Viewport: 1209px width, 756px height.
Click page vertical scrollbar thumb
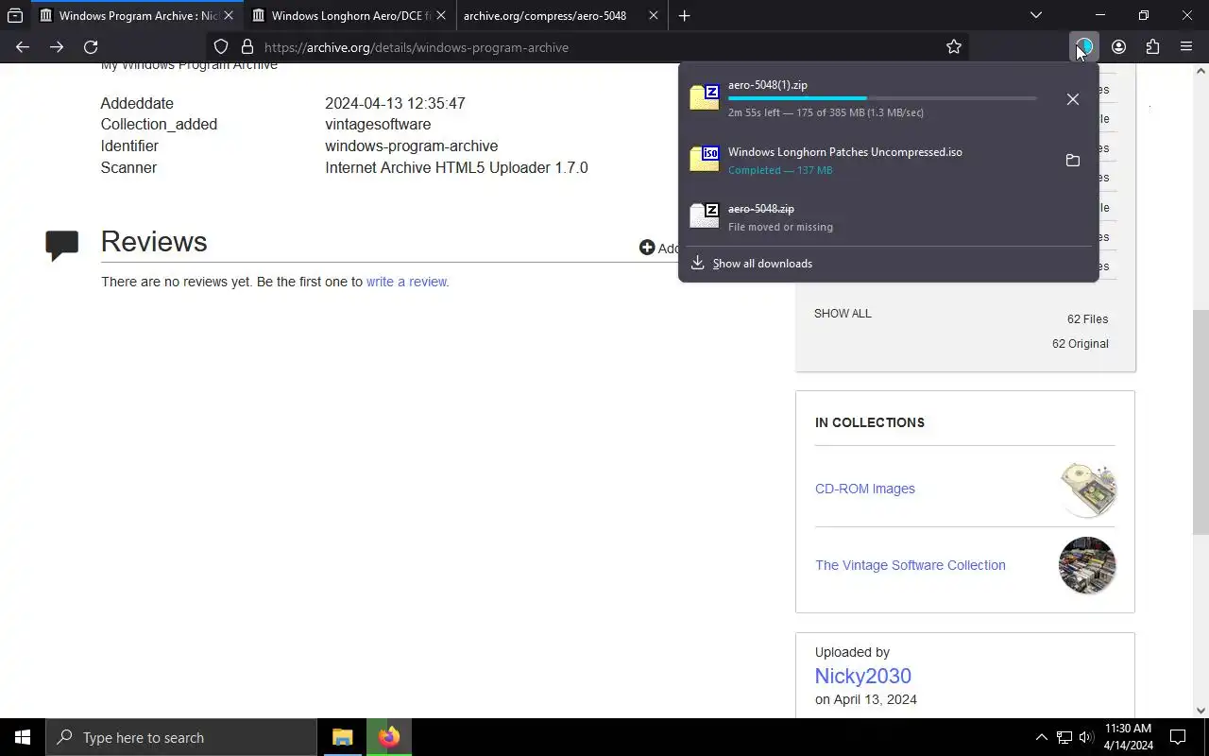click(1201, 422)
